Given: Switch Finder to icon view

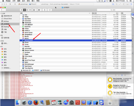Looking at the screenshot, I should (21, 10).
